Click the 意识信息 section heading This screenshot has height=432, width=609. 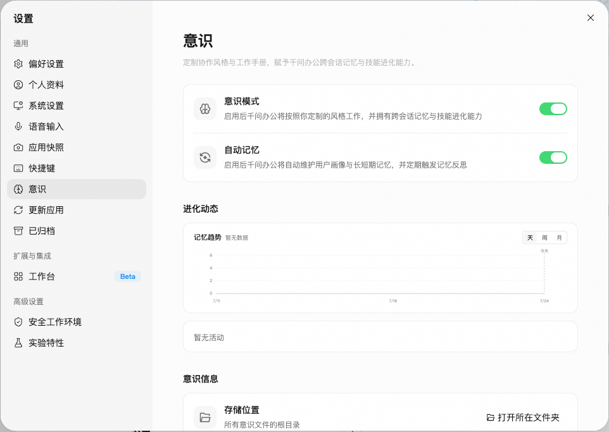pos(201,379)
